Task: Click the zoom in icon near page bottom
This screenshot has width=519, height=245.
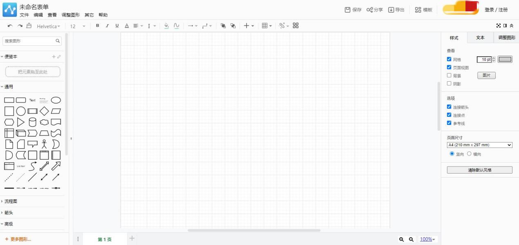Action: tap(402, 240)
